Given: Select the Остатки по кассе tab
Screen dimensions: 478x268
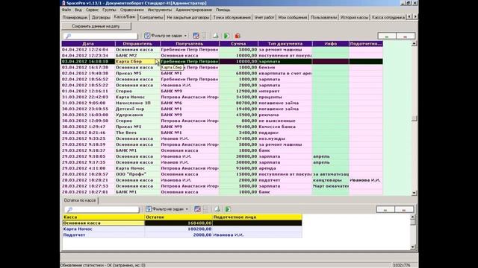Looking at the screenshot, I should (80, 200).
